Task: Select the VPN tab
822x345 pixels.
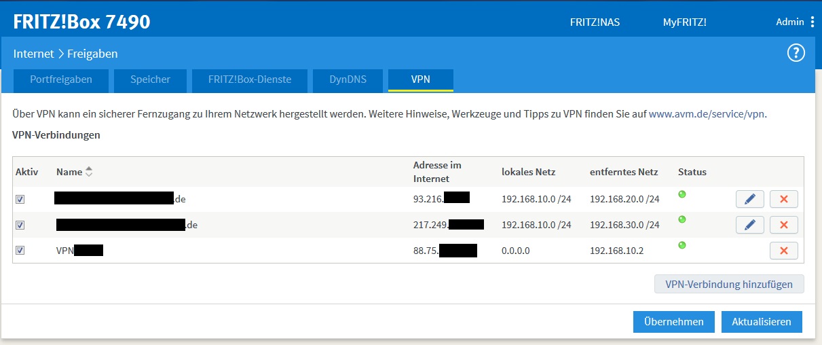Action: [421, 79]
